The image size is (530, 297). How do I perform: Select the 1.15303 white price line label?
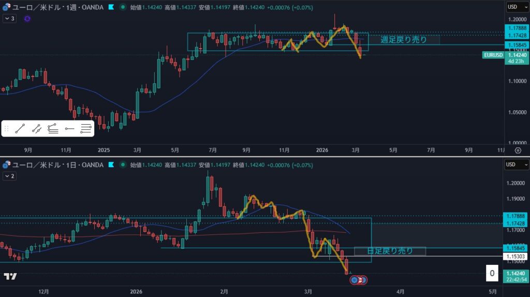(x=515, y=257)
